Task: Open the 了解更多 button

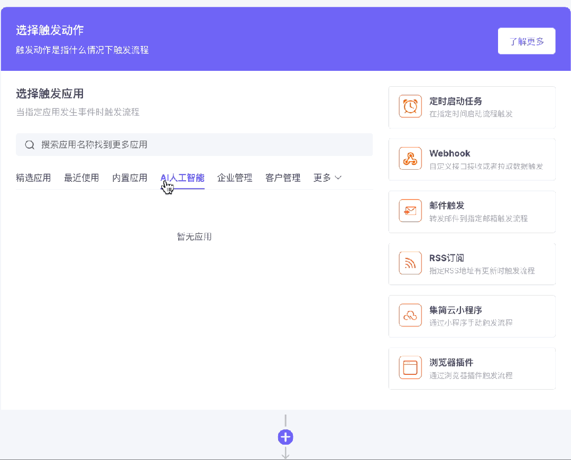Action: pyautogui.click(x=527, y=41)
